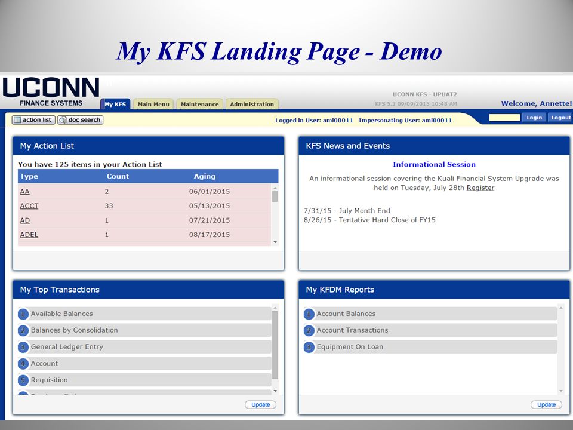Click number 5 badge beside Requisition
This screenshot has width=573, height=430.
tap(23, 380)
